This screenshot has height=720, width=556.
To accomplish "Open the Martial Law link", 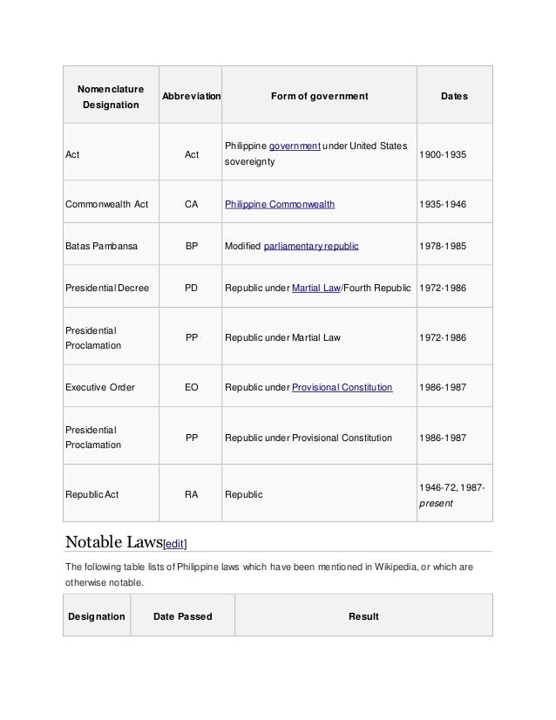I will [315, 288].
